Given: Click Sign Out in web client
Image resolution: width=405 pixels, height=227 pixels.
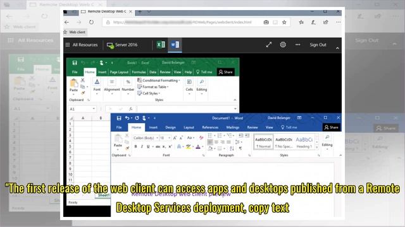Looking at the screenshot, I should pos(318,45).
